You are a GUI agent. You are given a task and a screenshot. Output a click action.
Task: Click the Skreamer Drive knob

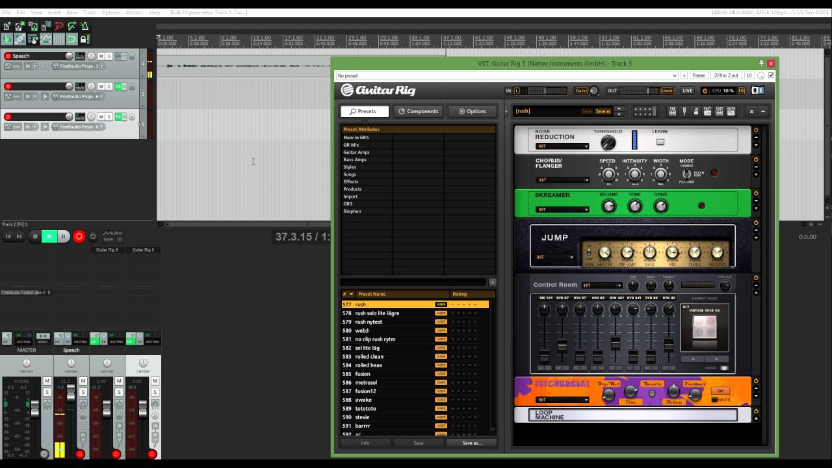(x=660, y=206)
